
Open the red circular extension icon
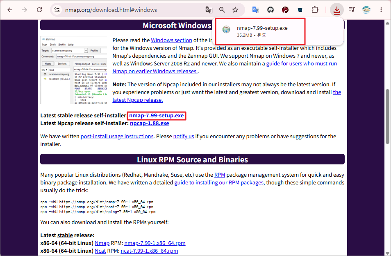285,10
